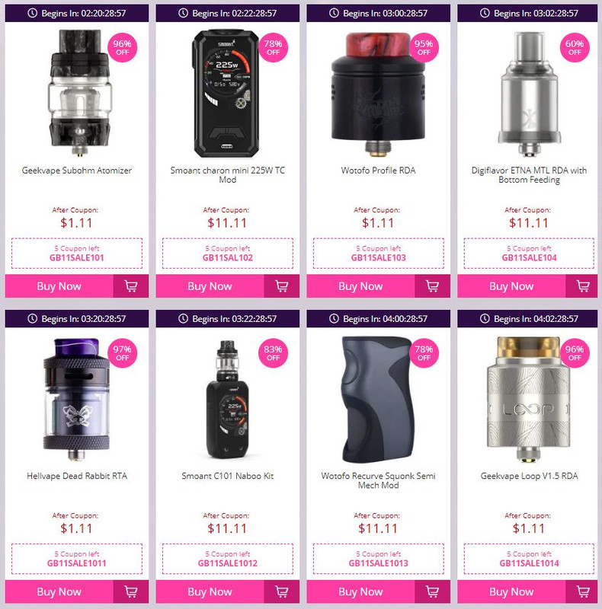
Task: Click cart icon for Geekvape Loop V1.5 RDA
Action: click(582, 591)
